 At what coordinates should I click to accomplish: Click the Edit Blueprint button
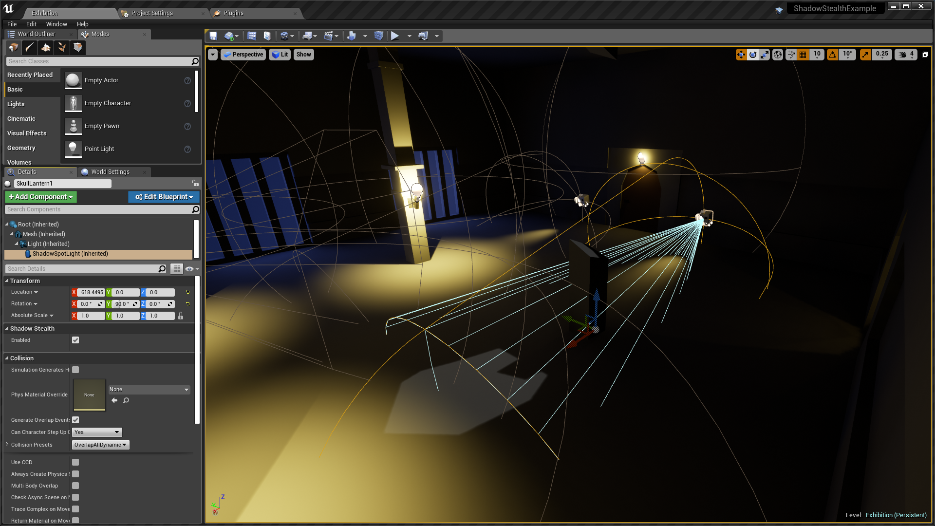(164, 197)
